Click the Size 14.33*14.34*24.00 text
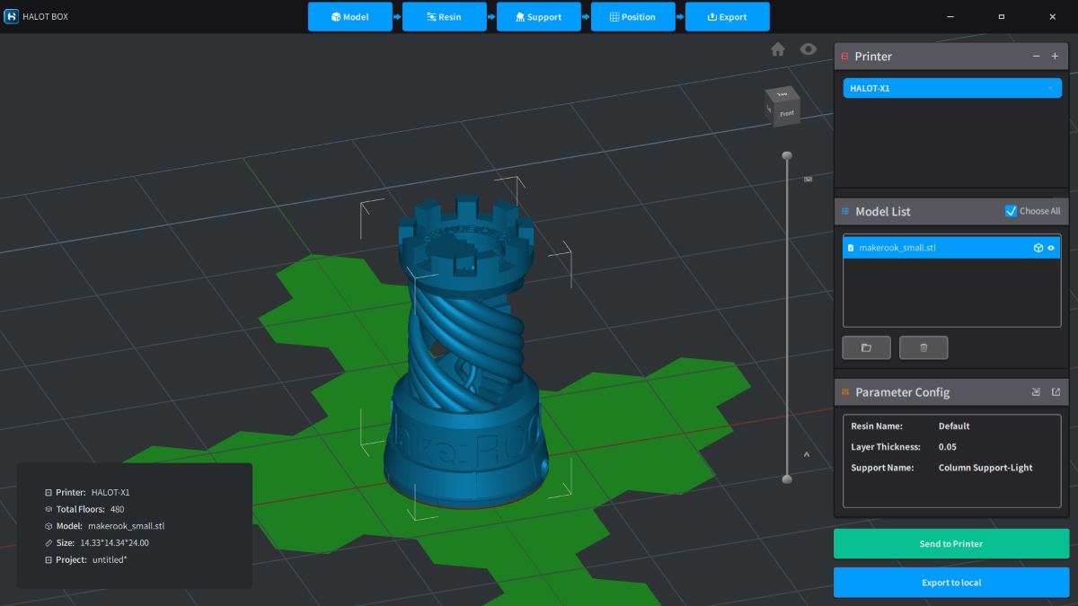This screenshot has width=1078, height=606. point(97,543)
